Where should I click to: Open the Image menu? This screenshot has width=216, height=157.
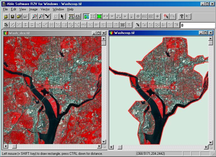(33, 9)
